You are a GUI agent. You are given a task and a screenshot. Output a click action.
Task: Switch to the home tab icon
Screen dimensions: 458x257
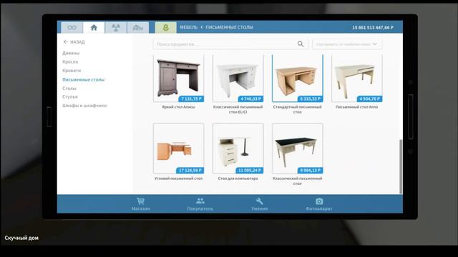94,27
